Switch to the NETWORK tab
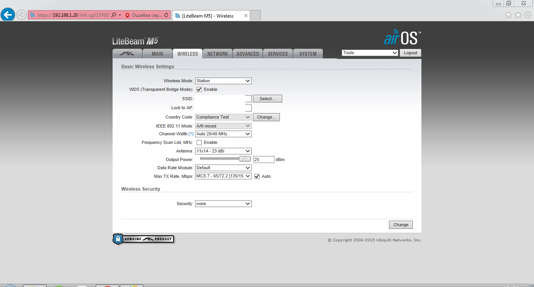The image size is (534, 287). (x=217, y=54)
